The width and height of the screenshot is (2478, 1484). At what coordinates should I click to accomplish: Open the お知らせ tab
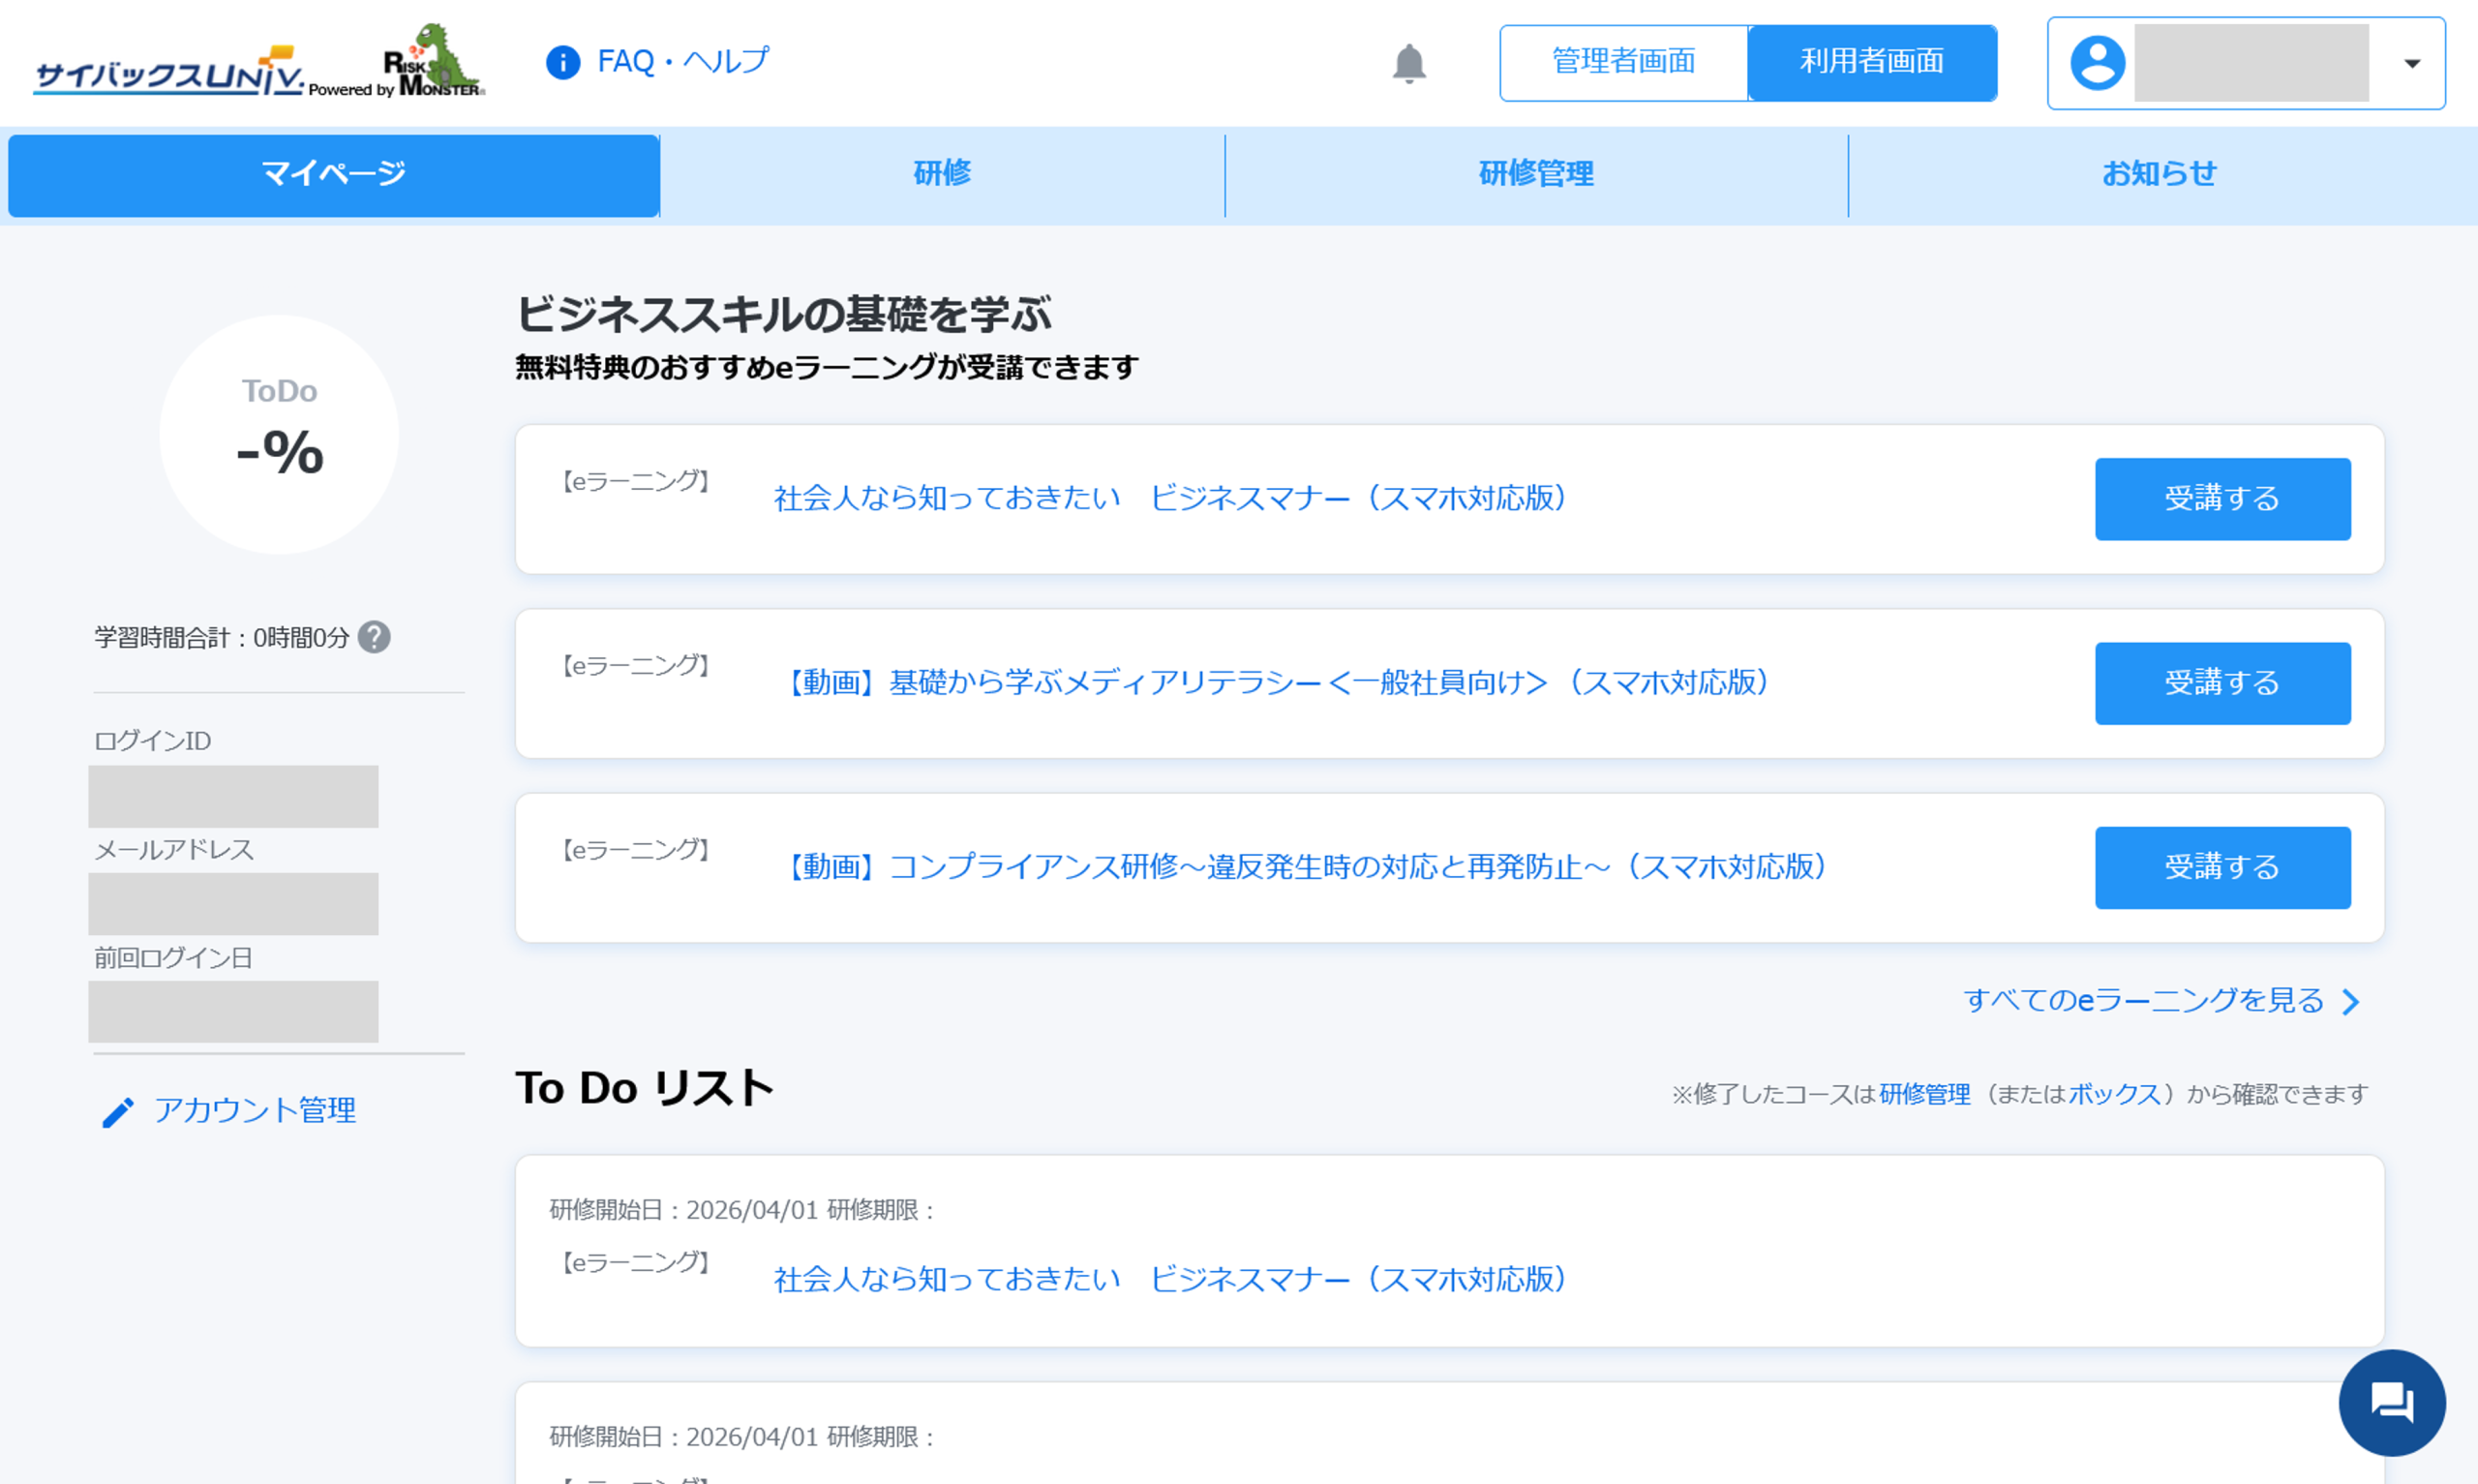(x=2160, y=175)
